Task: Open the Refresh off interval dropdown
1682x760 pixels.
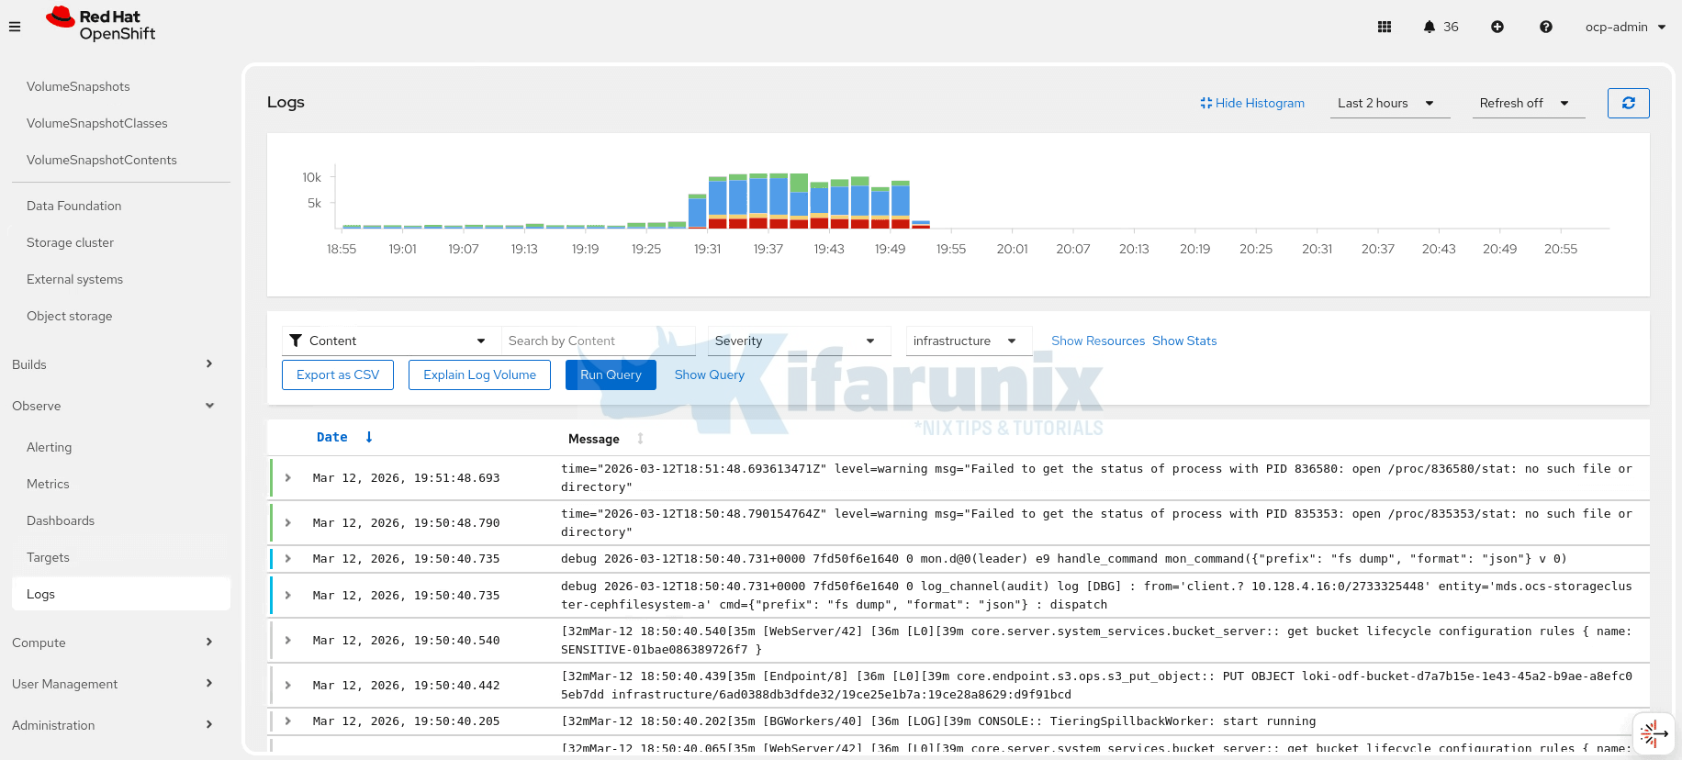Action: (1529, 103)
